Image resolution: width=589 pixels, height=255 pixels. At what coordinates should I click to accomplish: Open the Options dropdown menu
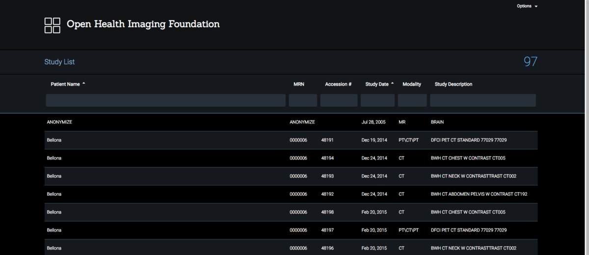click(x=527, y=6)
